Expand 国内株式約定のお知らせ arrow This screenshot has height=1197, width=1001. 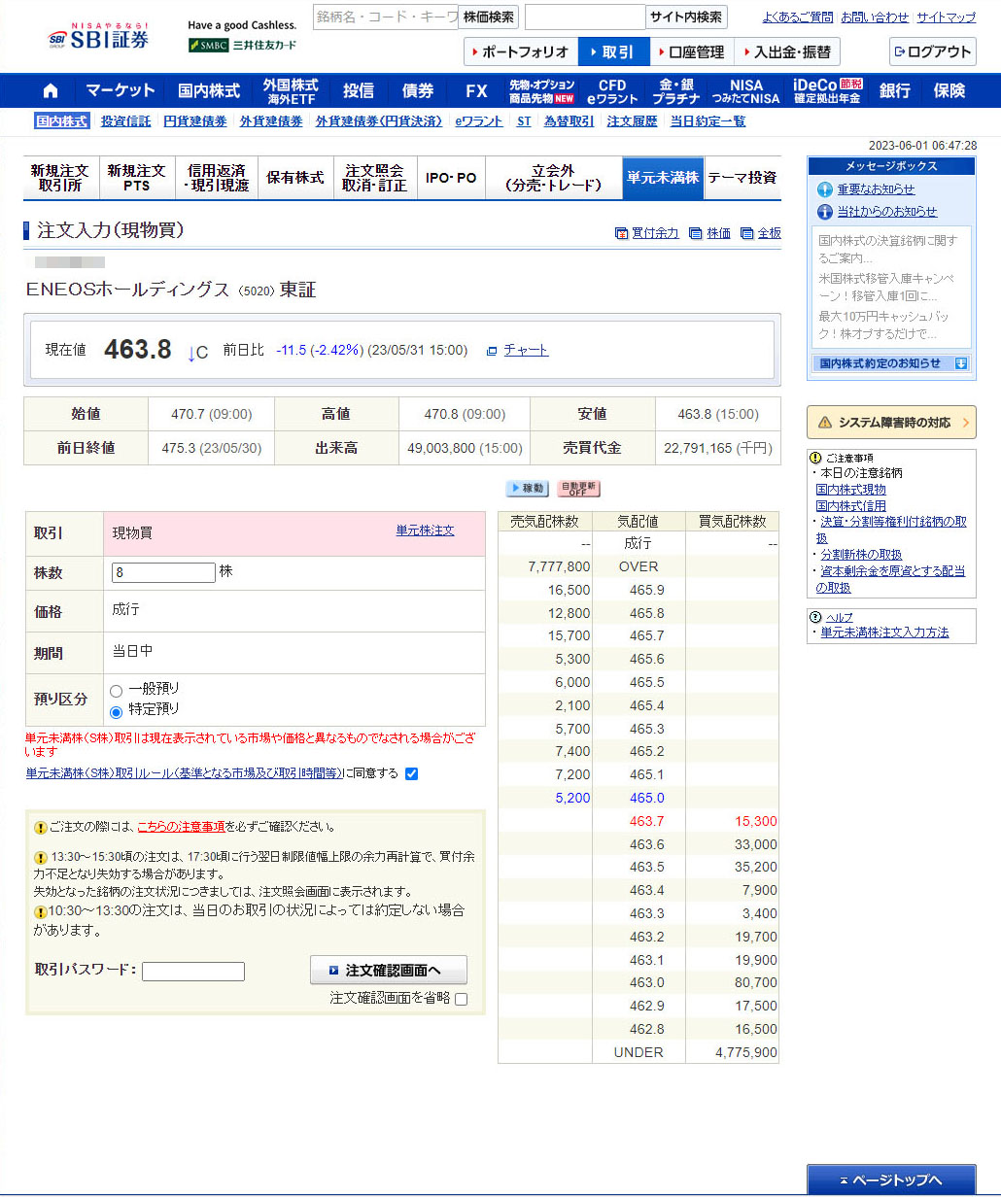[961, 363]
